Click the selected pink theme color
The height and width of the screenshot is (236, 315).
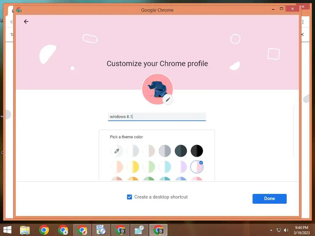[197, 167]
